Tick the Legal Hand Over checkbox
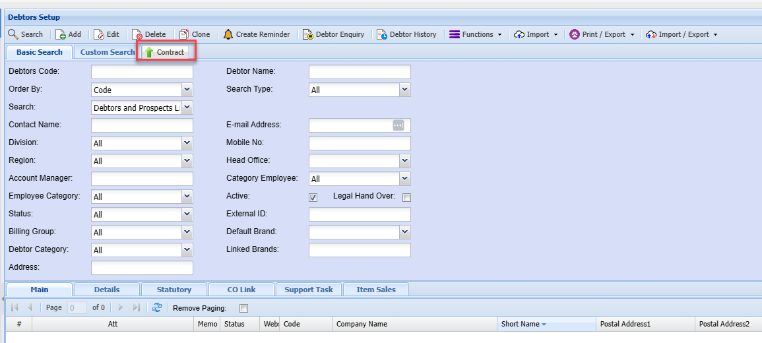The image size is (762, 343). point(407,197)
